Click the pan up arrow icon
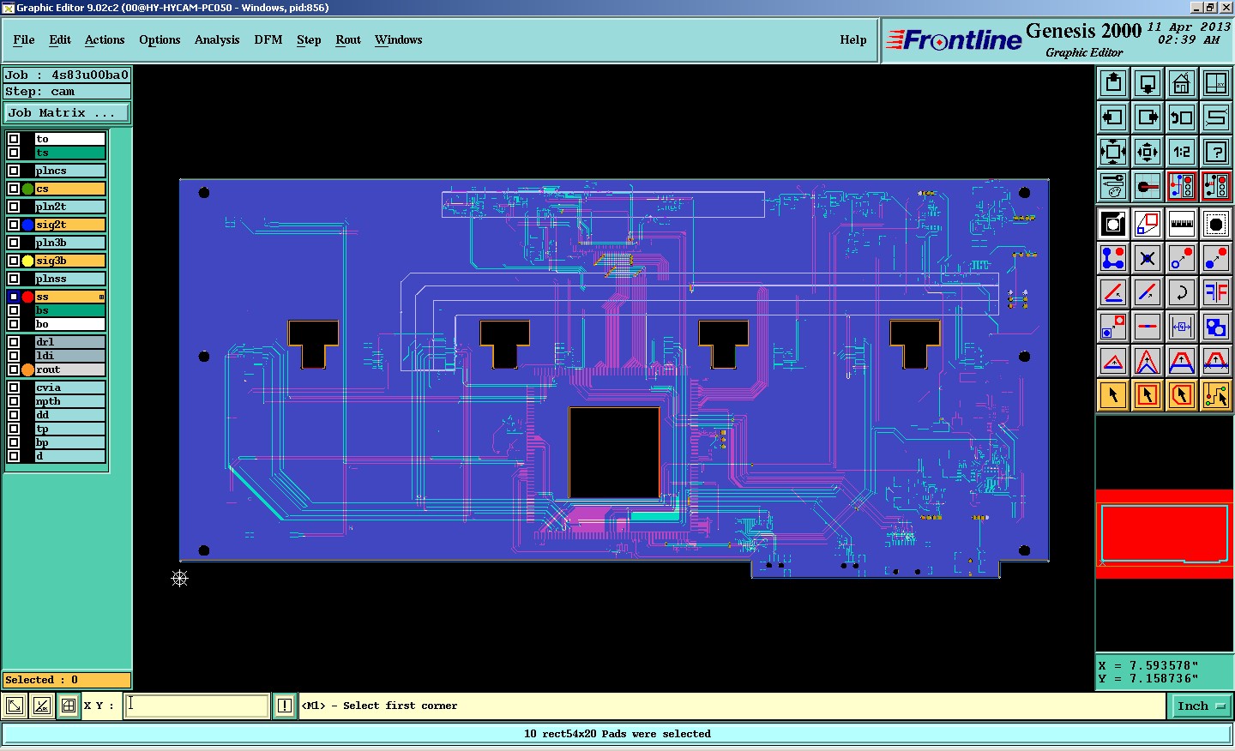The image size is (1235, 751). (x=1113, y=83)
